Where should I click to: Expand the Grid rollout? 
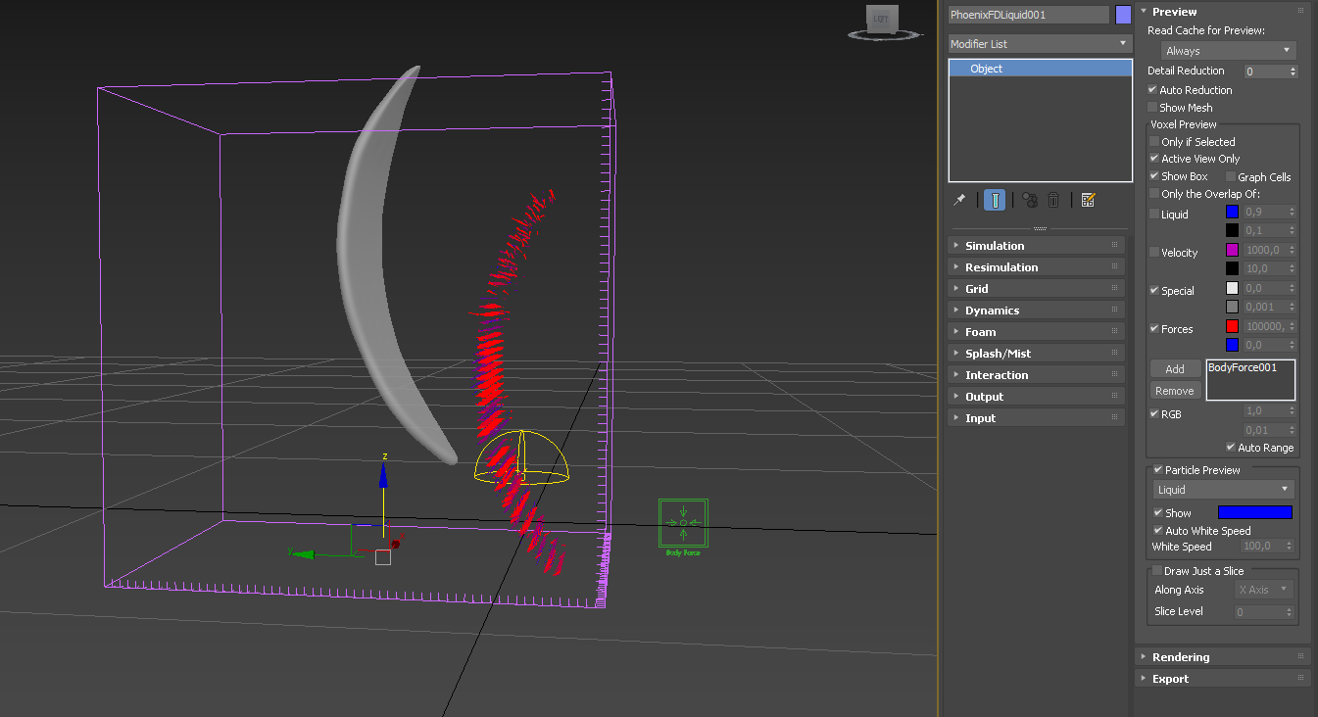1037,289
